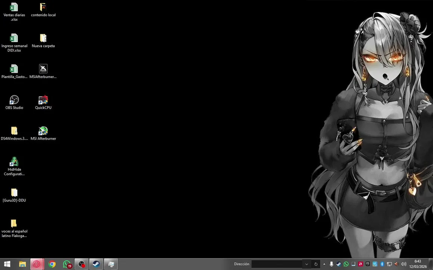
Task: Click the Show desktop sliver button
Action: click(x=431, y=264)
